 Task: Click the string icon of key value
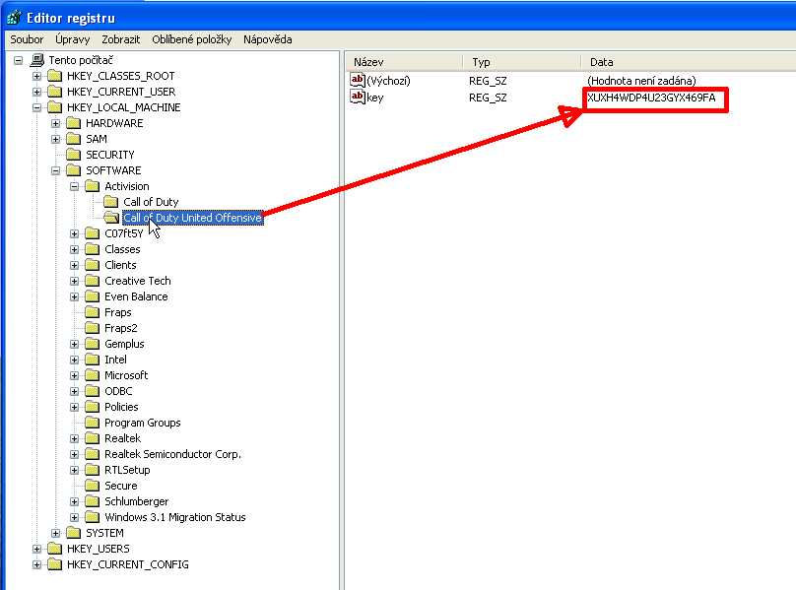pyautogui.click(x=358, y=97)
